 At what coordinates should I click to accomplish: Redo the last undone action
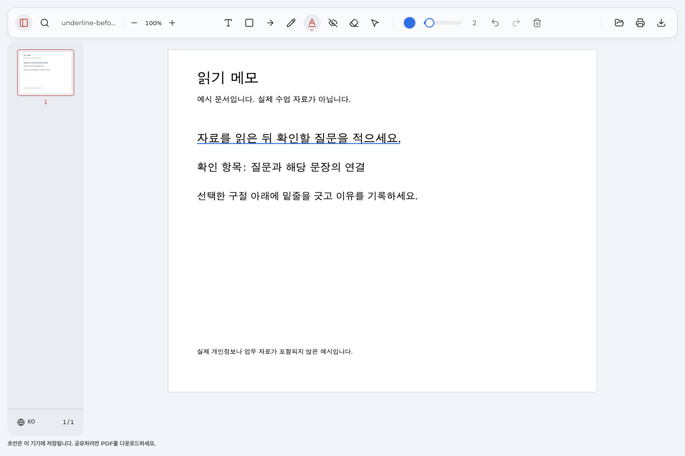(x=516, y=23)
